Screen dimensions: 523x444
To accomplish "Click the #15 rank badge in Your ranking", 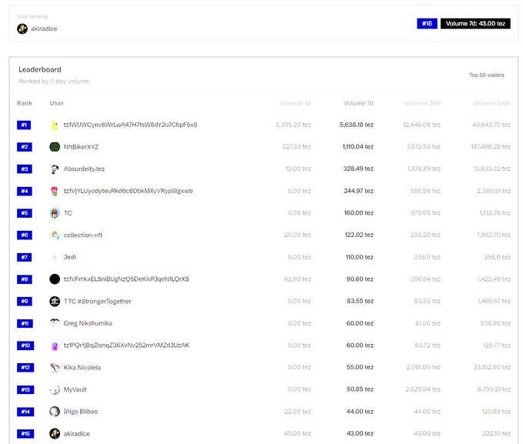I will click(x=427, y=23).
